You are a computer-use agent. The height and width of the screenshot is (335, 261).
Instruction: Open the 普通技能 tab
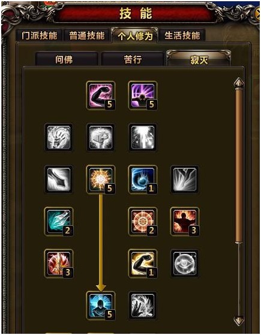(x=87, y=35)
